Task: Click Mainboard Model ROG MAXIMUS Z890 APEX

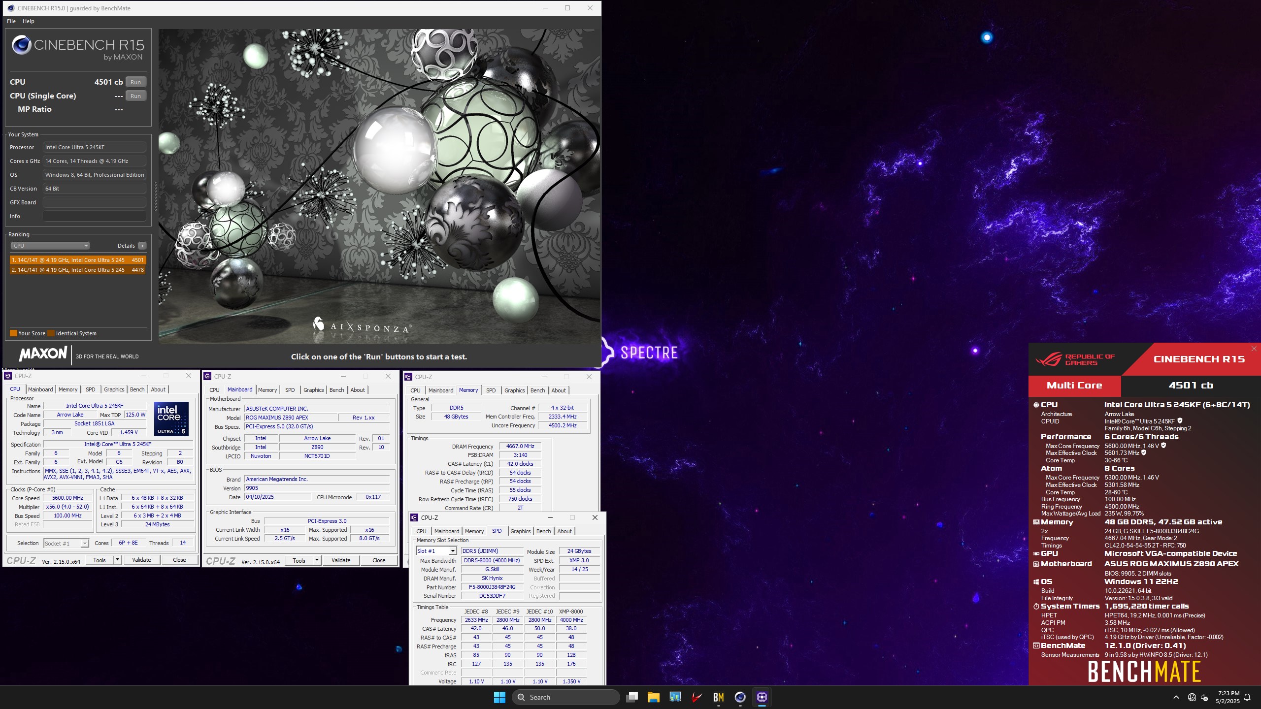Action: 291,418
